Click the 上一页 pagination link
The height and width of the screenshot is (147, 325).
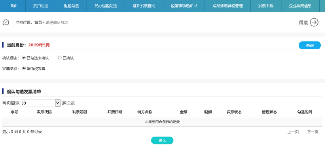[x=293, y=132]
